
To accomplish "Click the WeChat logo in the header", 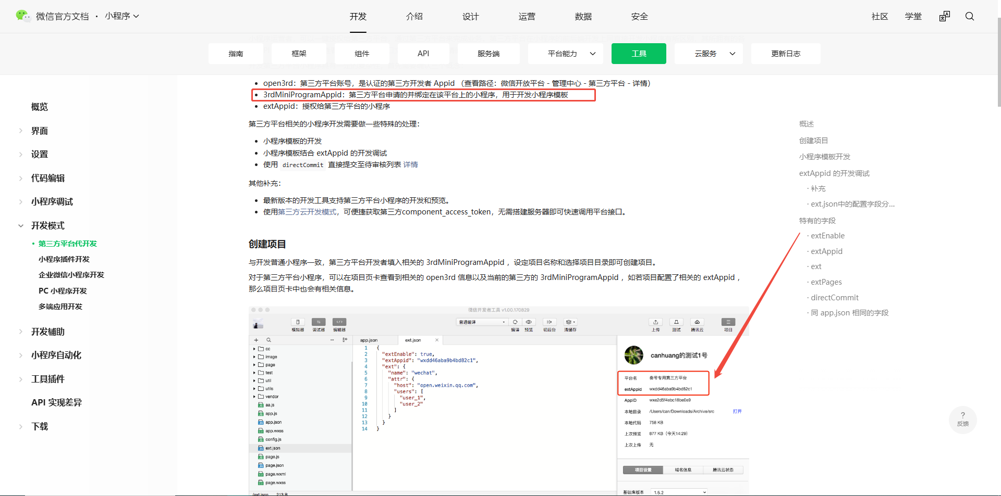I will pos(23,16).
